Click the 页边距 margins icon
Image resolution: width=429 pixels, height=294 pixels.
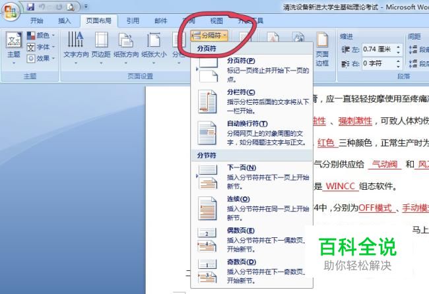pos(101,40)
